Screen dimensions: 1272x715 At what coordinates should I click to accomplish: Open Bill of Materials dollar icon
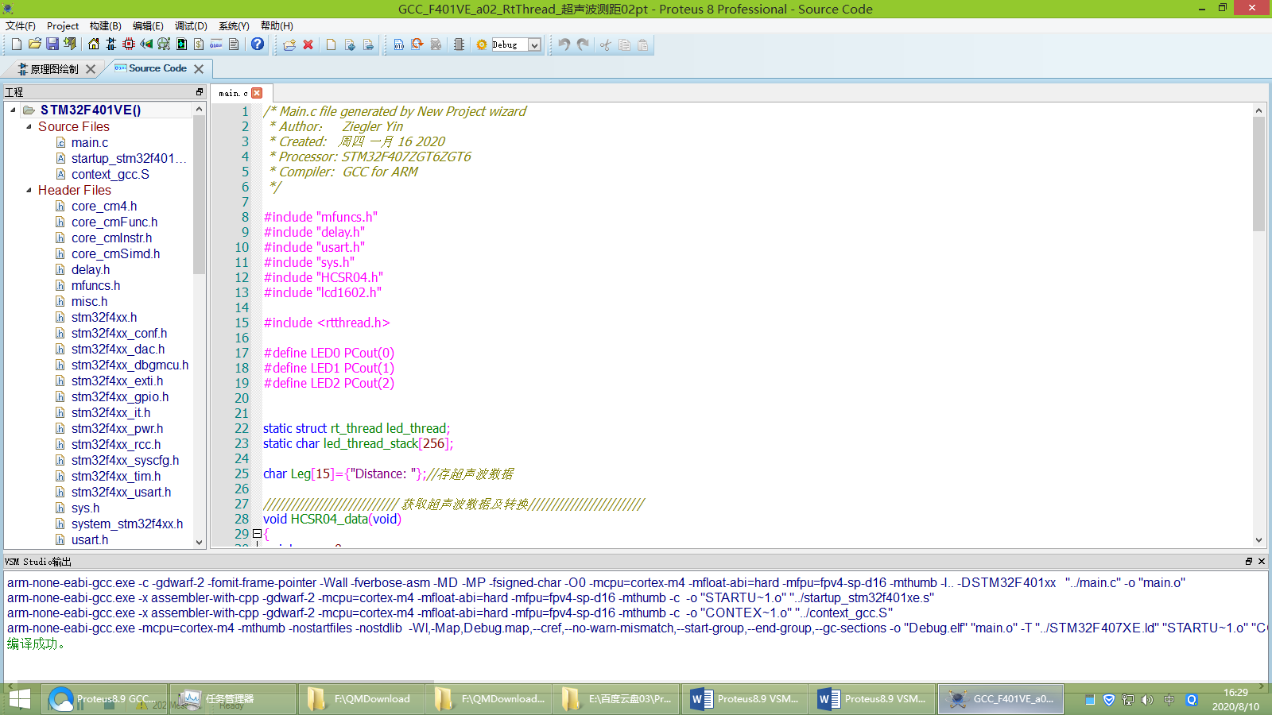tap(199, 44)
